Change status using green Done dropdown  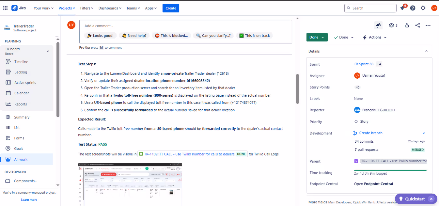coord(317,37)
